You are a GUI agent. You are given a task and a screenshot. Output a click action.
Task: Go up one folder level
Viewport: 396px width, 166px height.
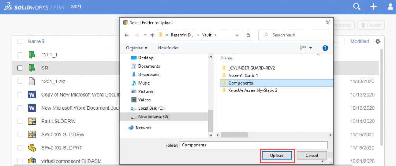[x=152, y=35]
